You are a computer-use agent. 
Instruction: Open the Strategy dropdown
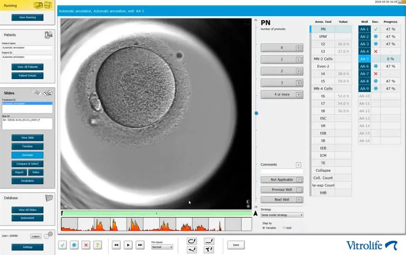click(x=282, y=215)
